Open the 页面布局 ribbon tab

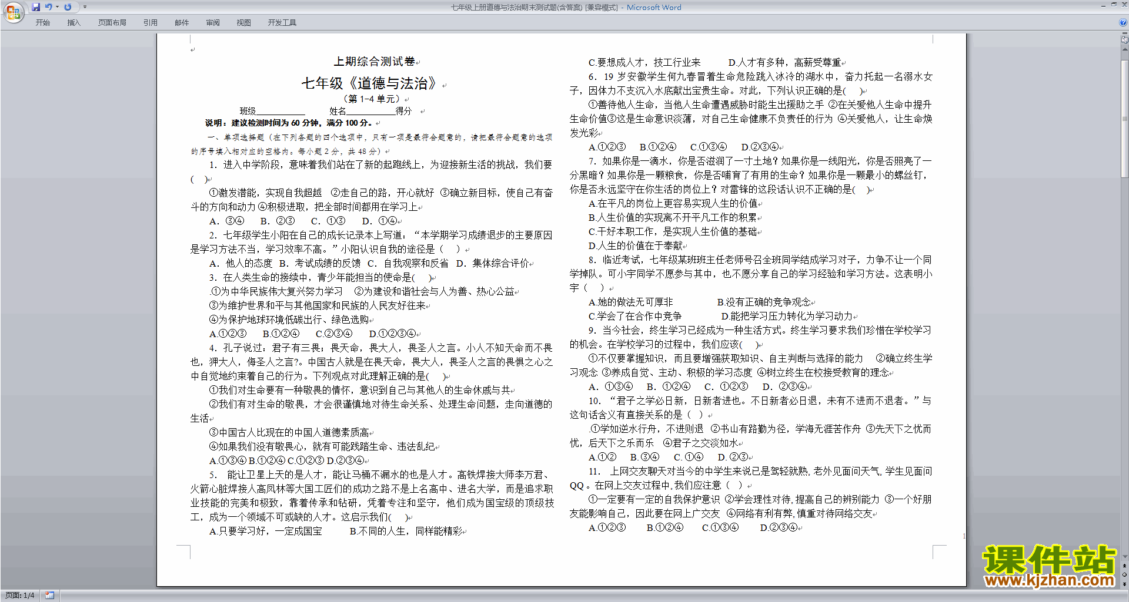[112, 23]
